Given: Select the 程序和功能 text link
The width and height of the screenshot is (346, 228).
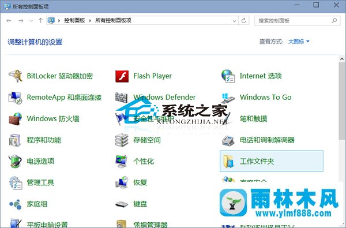Looking at the screenshot, I should 44,140.
